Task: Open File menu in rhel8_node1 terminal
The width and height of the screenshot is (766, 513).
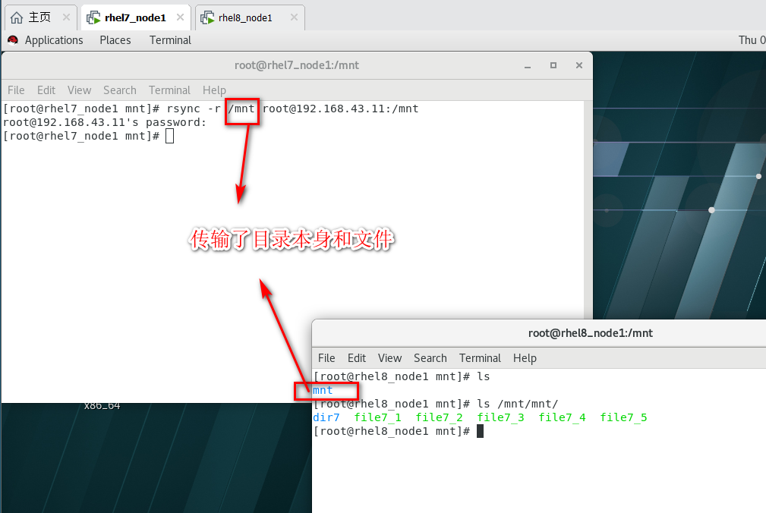Action: pos(326,358)
